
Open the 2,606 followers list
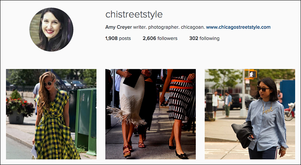point(160,38)
